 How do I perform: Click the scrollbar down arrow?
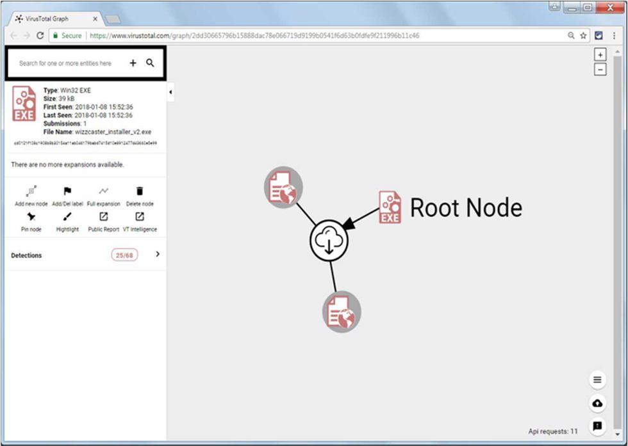[x=617, y=434]
